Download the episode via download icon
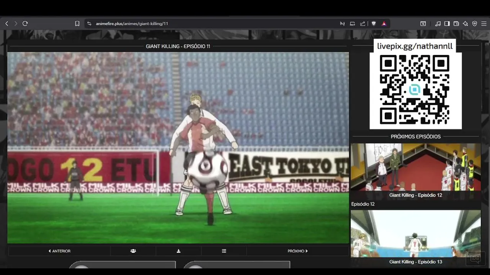The image size is (490, 275). (178, 251)
